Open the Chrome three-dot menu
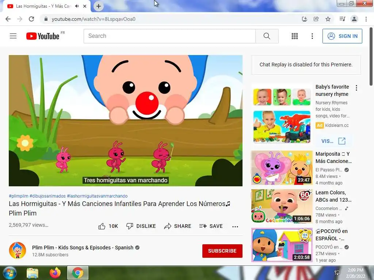Screen dimensions: 374x280 366,19
